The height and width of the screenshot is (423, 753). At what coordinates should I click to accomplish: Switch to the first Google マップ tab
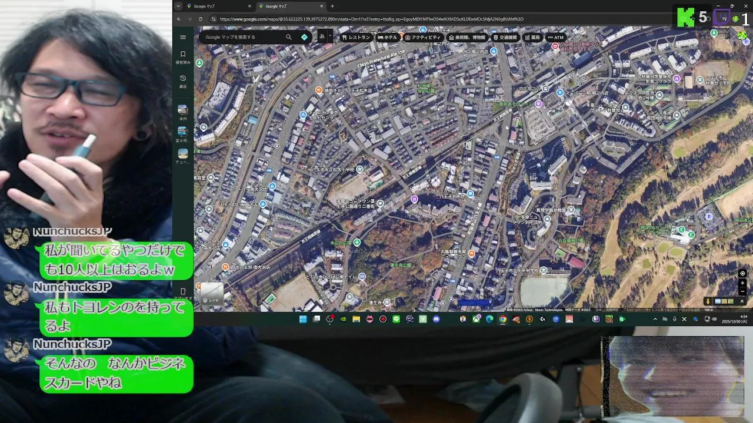point(218,6)
